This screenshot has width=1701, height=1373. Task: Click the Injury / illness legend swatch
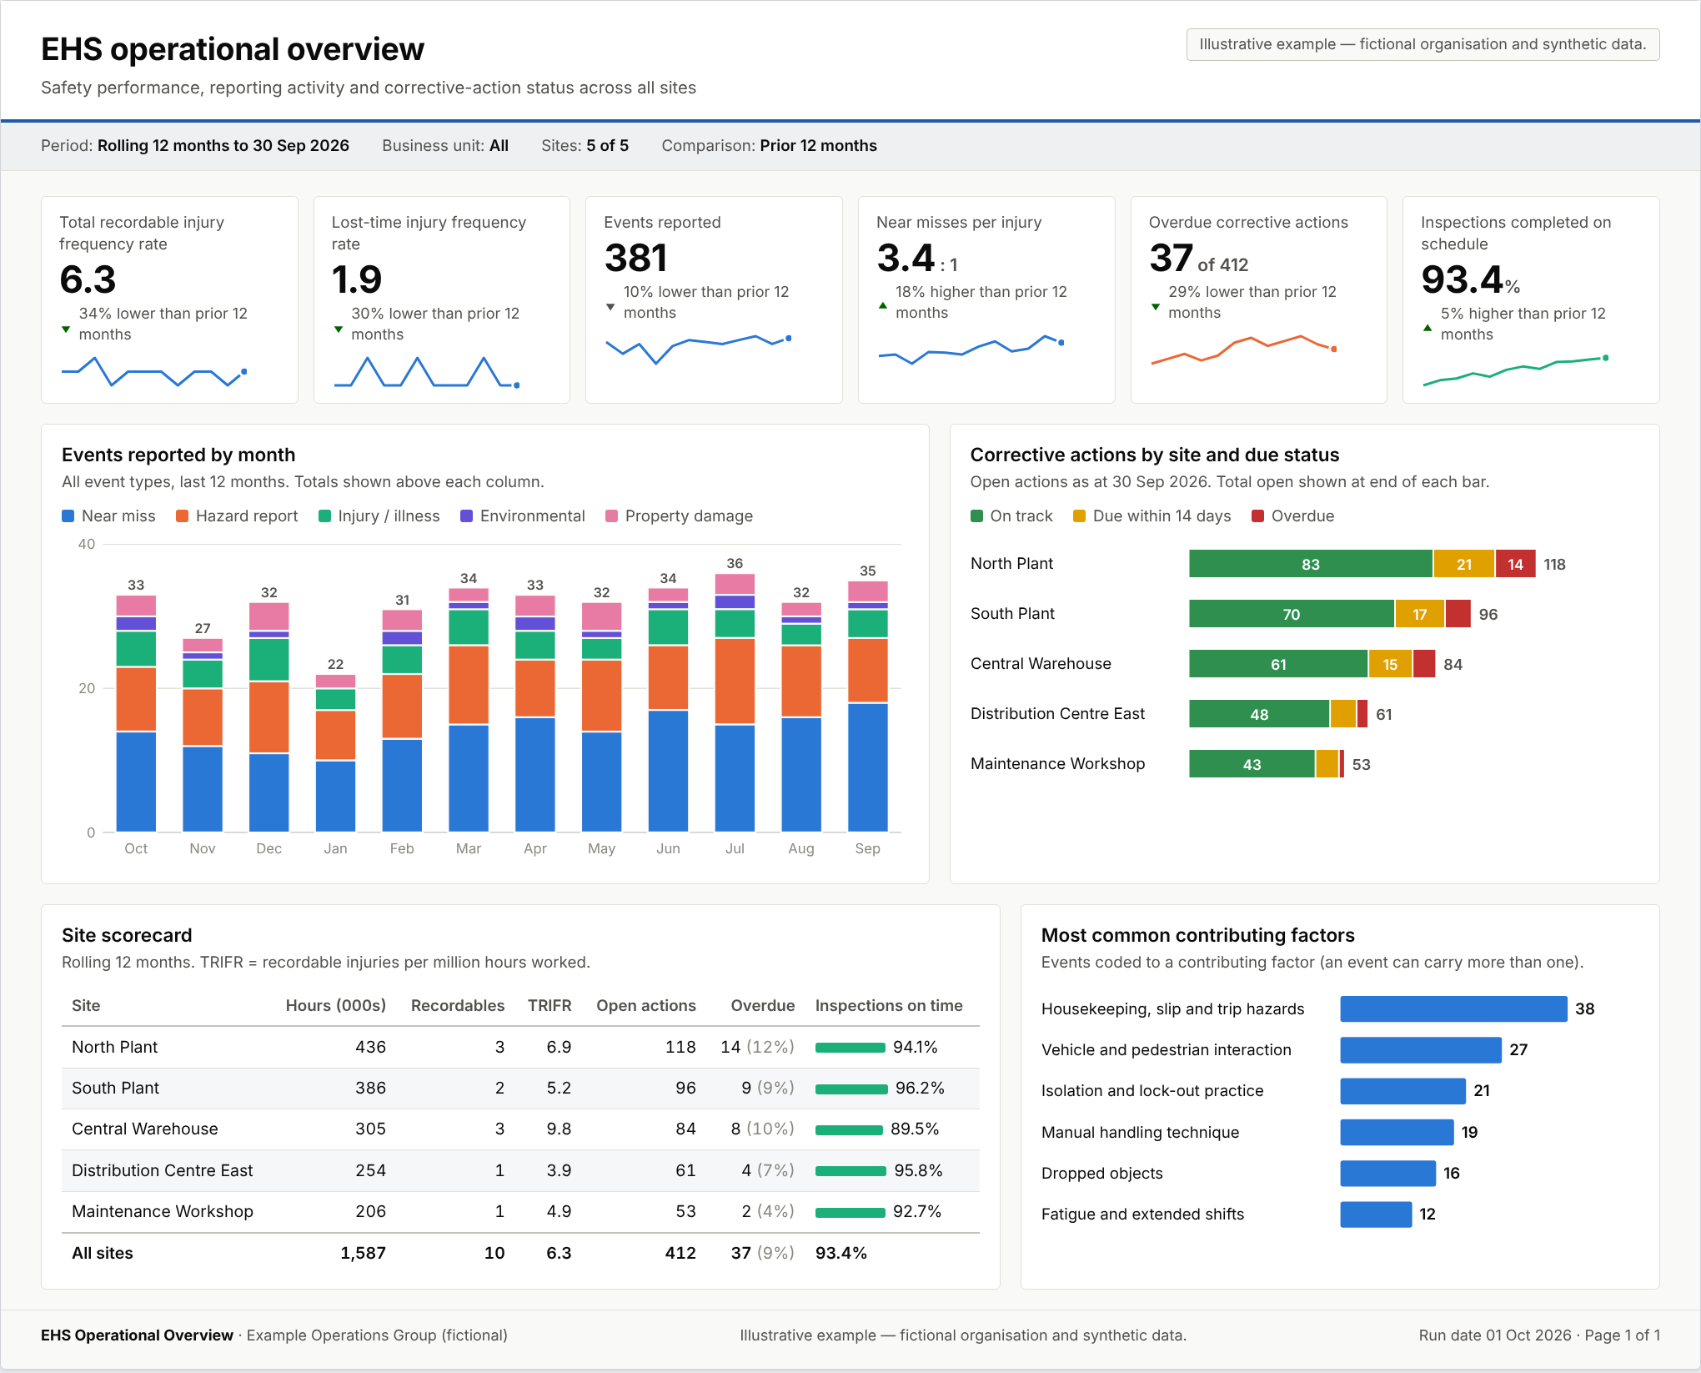[x=324, y=516]
